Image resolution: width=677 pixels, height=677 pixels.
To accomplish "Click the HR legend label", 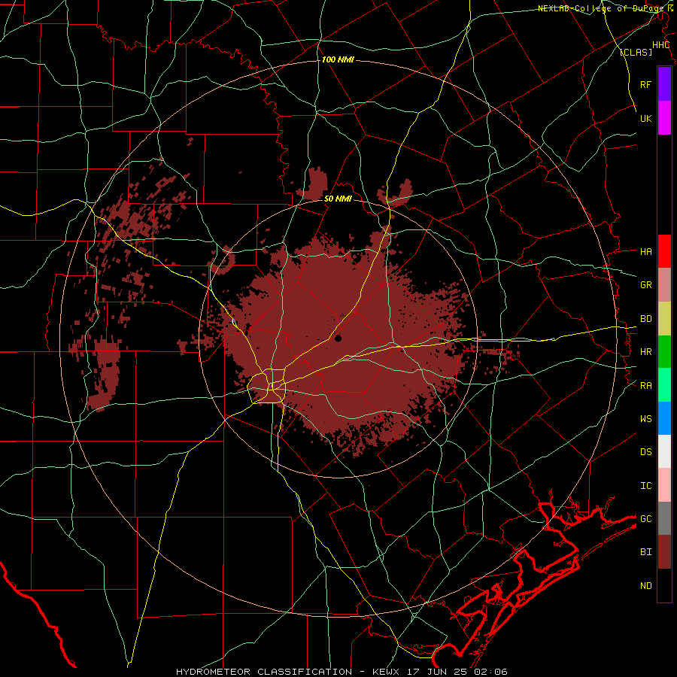I will coord(645,352).
